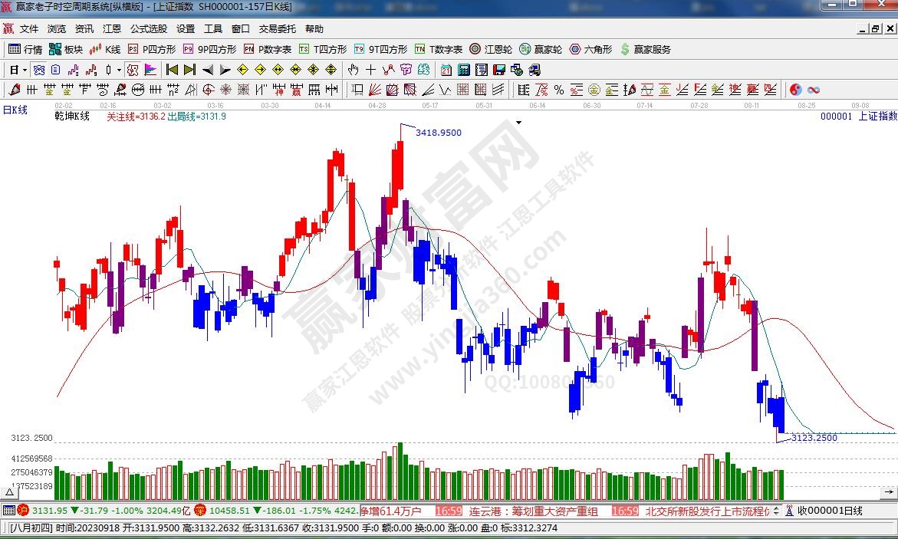This screenshot has height=539, width=898.
Task: Open the candlestick style dropdown arrow
Action: 119,70
